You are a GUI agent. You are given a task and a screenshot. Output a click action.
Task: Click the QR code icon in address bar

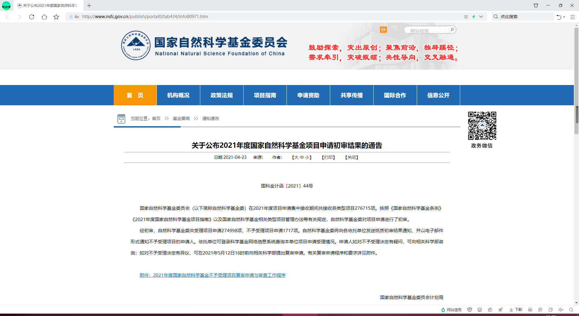click(466, 17)
